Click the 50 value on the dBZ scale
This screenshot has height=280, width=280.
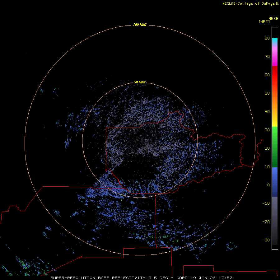click(267, 93)
